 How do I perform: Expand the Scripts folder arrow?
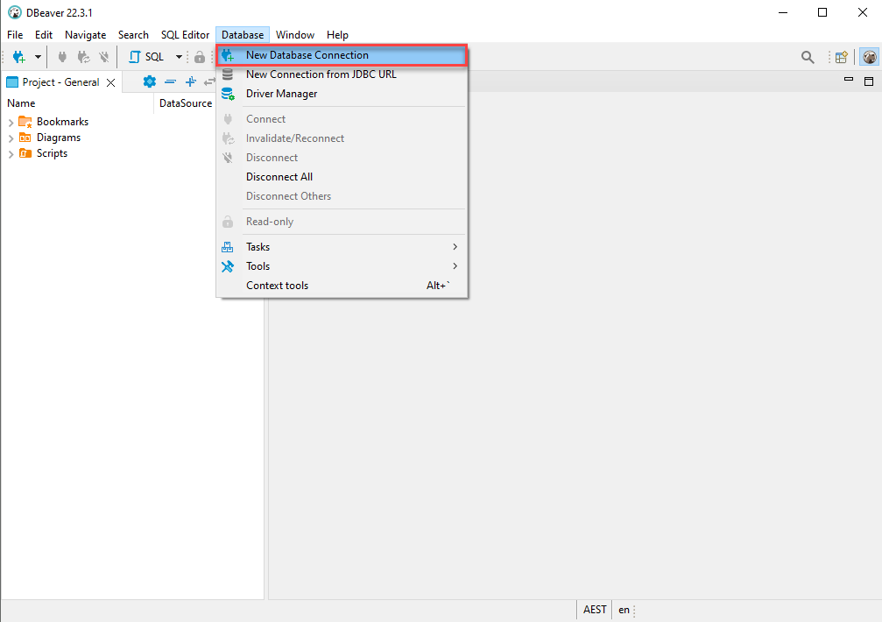point(11,154)
